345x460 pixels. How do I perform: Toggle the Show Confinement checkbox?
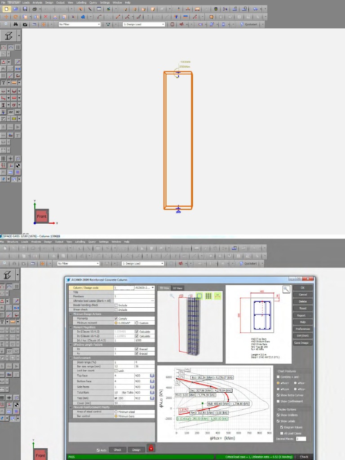(279, 401)
